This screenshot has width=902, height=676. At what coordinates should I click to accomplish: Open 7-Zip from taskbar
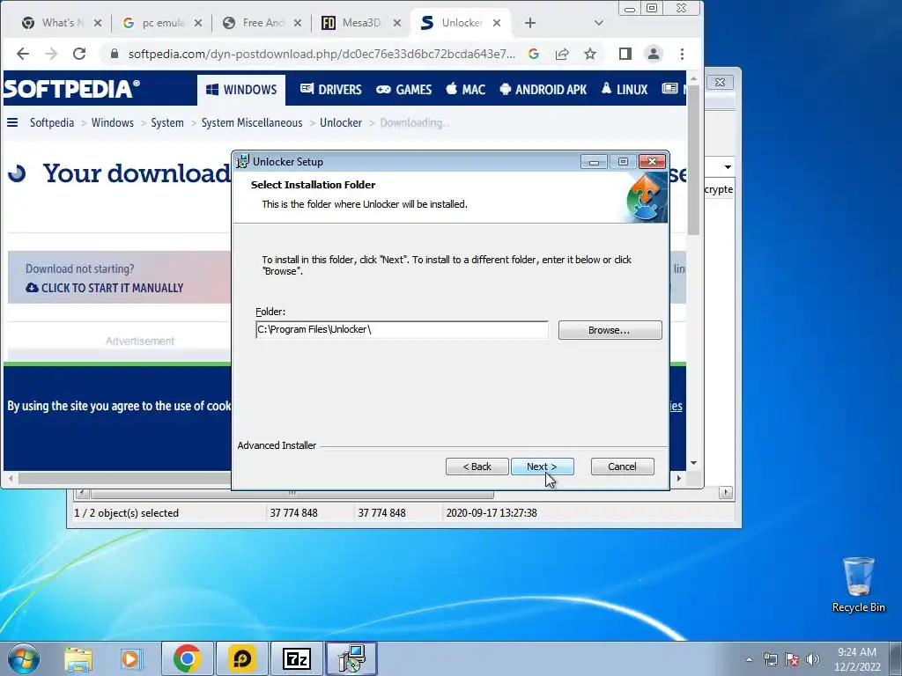point(297,658)
